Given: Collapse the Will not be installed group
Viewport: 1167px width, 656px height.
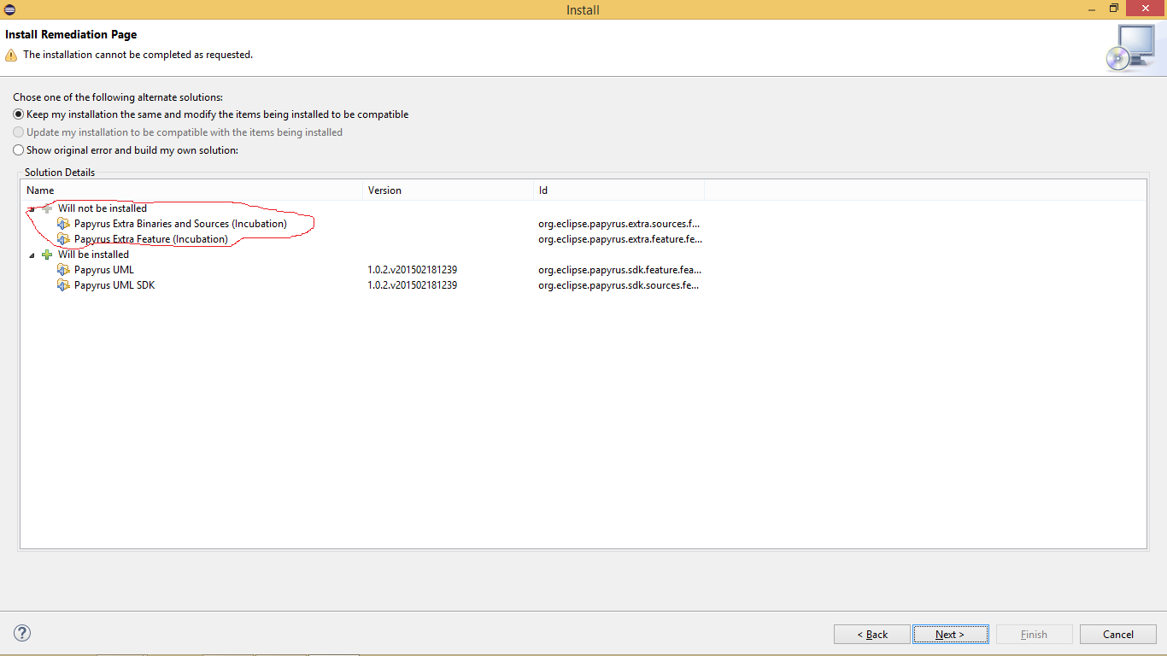Looking at the screenshot, I should click(32, 208).
